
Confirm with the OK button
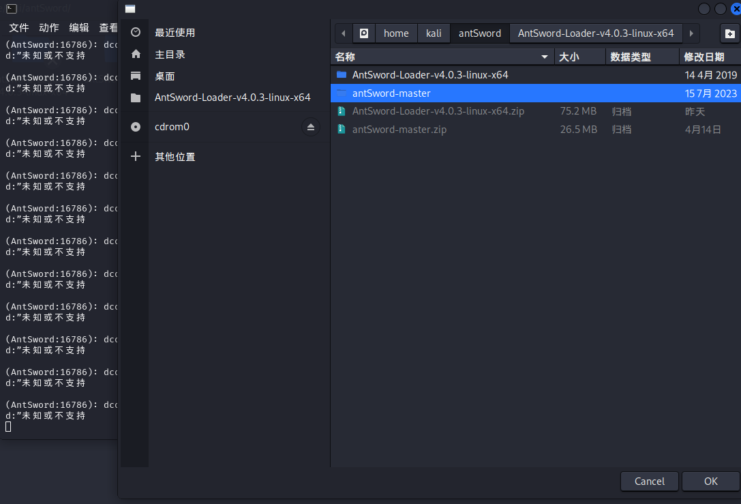(x=711, y=481)
